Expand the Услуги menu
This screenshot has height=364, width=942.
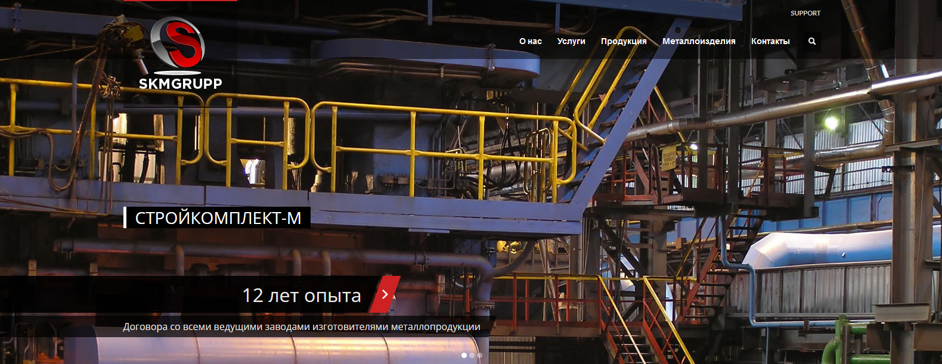click(571, 41)
